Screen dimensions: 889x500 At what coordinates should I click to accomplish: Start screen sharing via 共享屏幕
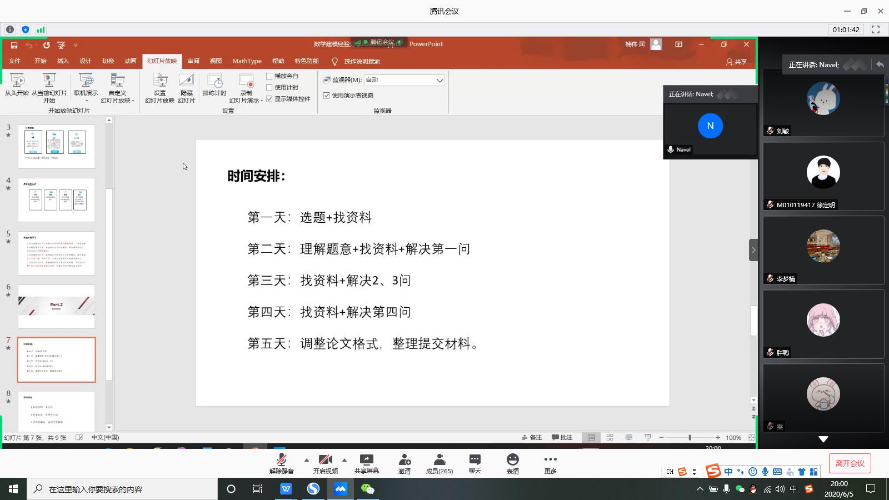pyautogui.click(x=367, y=460)
